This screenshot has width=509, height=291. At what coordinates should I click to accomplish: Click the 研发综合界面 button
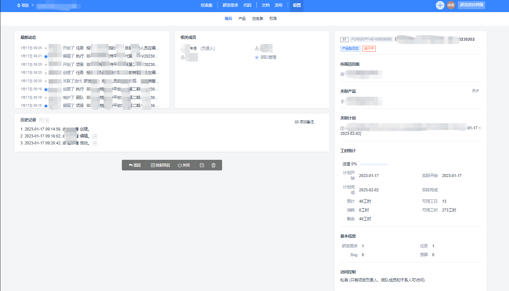[x=471, y=5]
